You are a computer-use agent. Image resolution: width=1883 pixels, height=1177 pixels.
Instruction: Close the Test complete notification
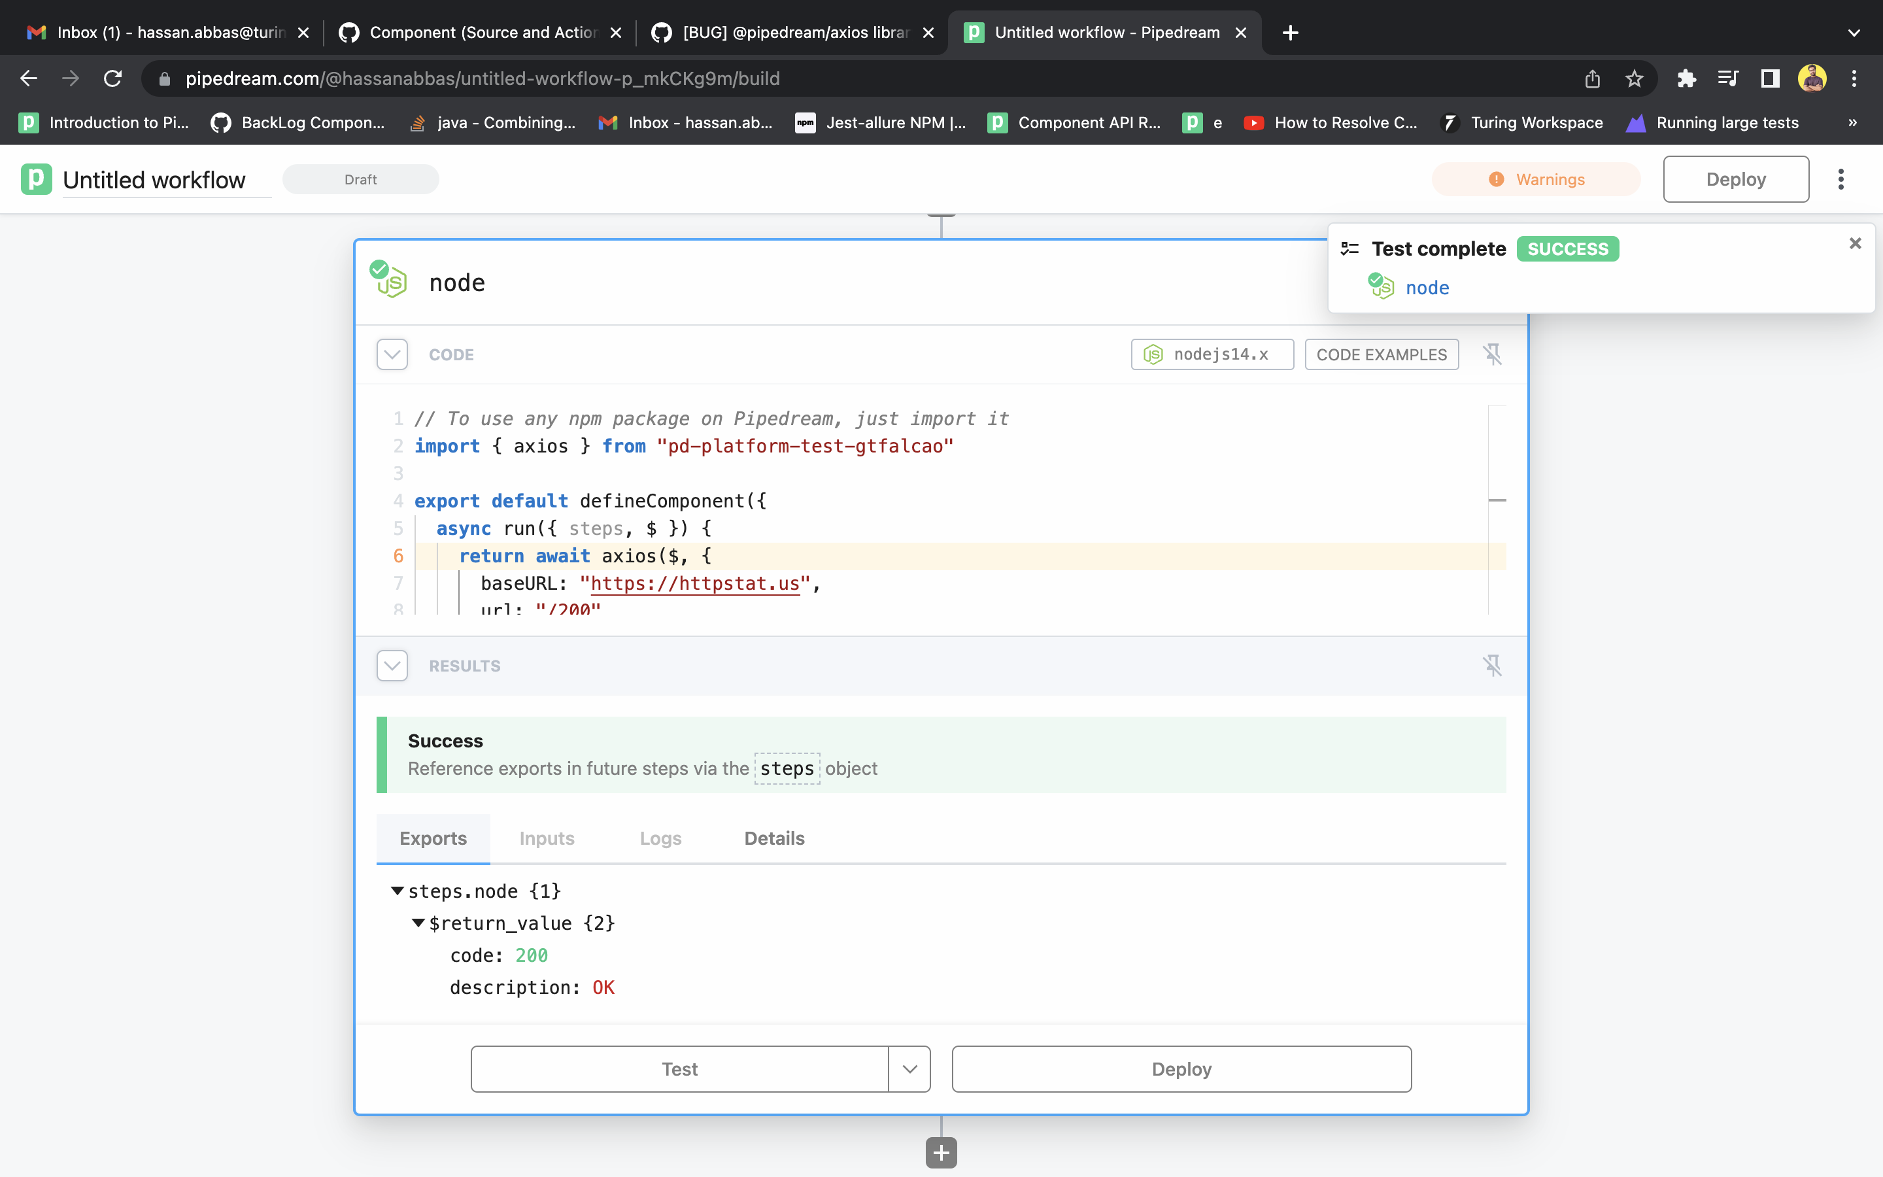(x=1855, y=244)
